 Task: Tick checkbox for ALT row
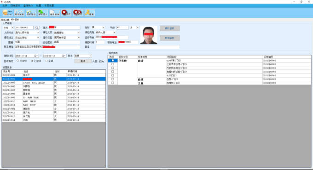[x=113, y=75]
